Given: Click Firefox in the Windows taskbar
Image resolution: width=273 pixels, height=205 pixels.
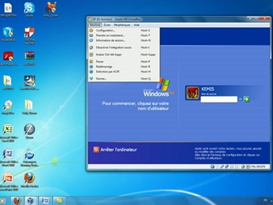Looking at the screenshot, I should (17, 201).
